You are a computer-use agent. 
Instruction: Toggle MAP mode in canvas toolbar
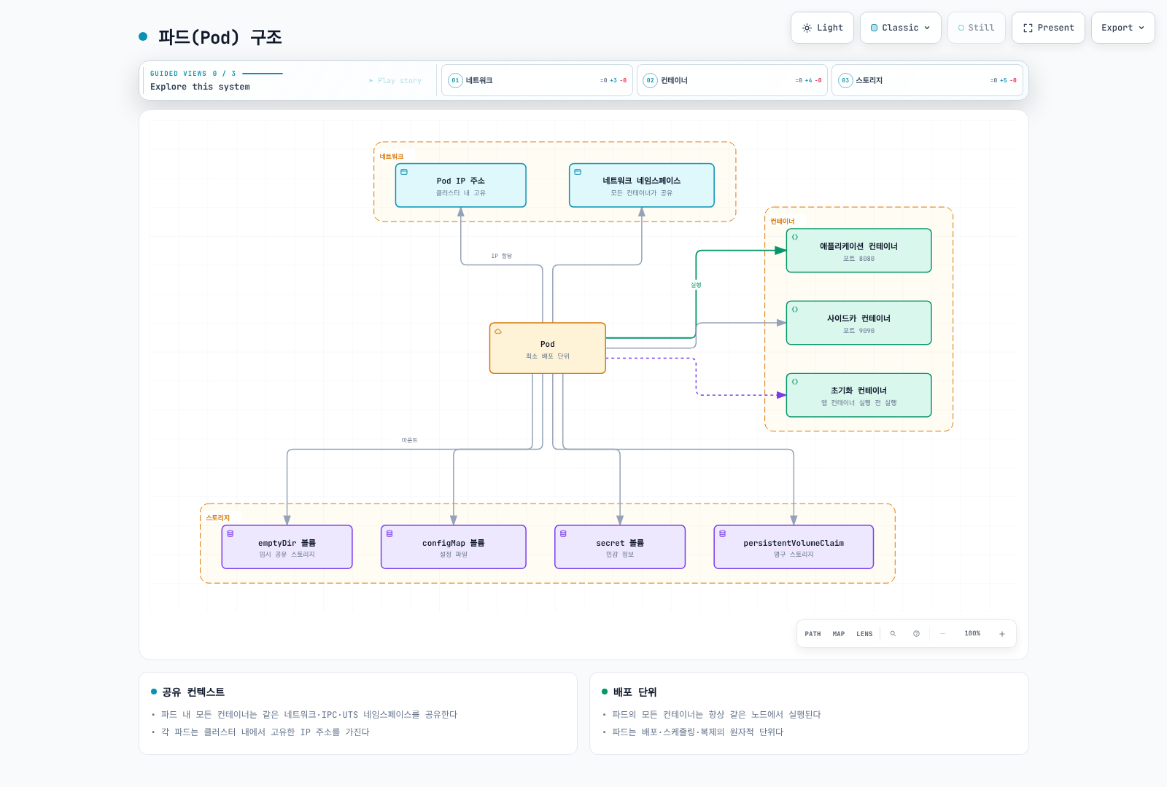pos(839,634)
